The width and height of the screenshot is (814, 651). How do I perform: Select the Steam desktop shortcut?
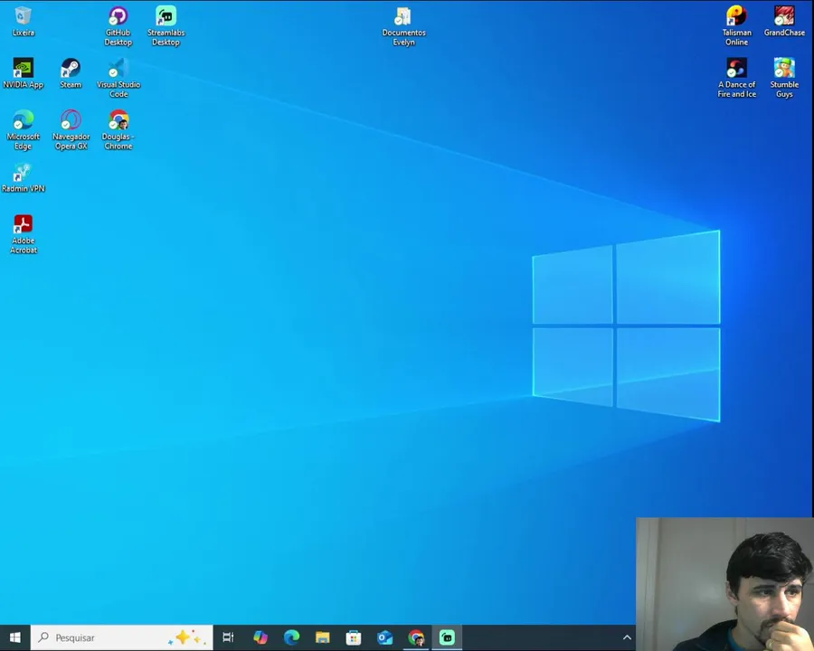pyautogui.click(x=71, y=73)
